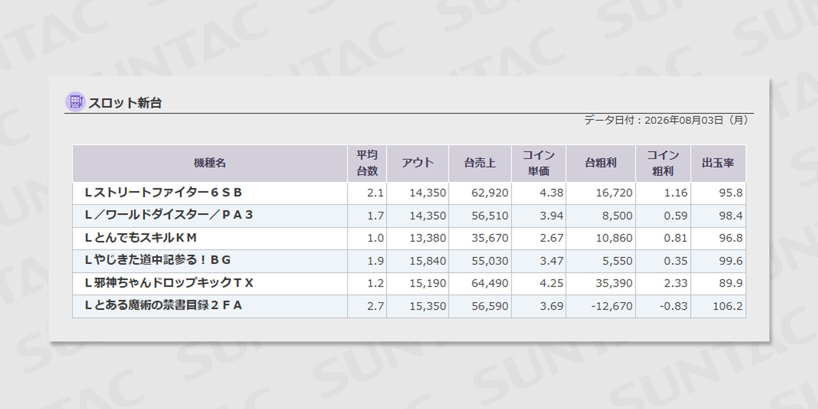Open the Lストリートファイター6 SB row
Viewport: 818px width, 409px height.
[x=409, y=193]
